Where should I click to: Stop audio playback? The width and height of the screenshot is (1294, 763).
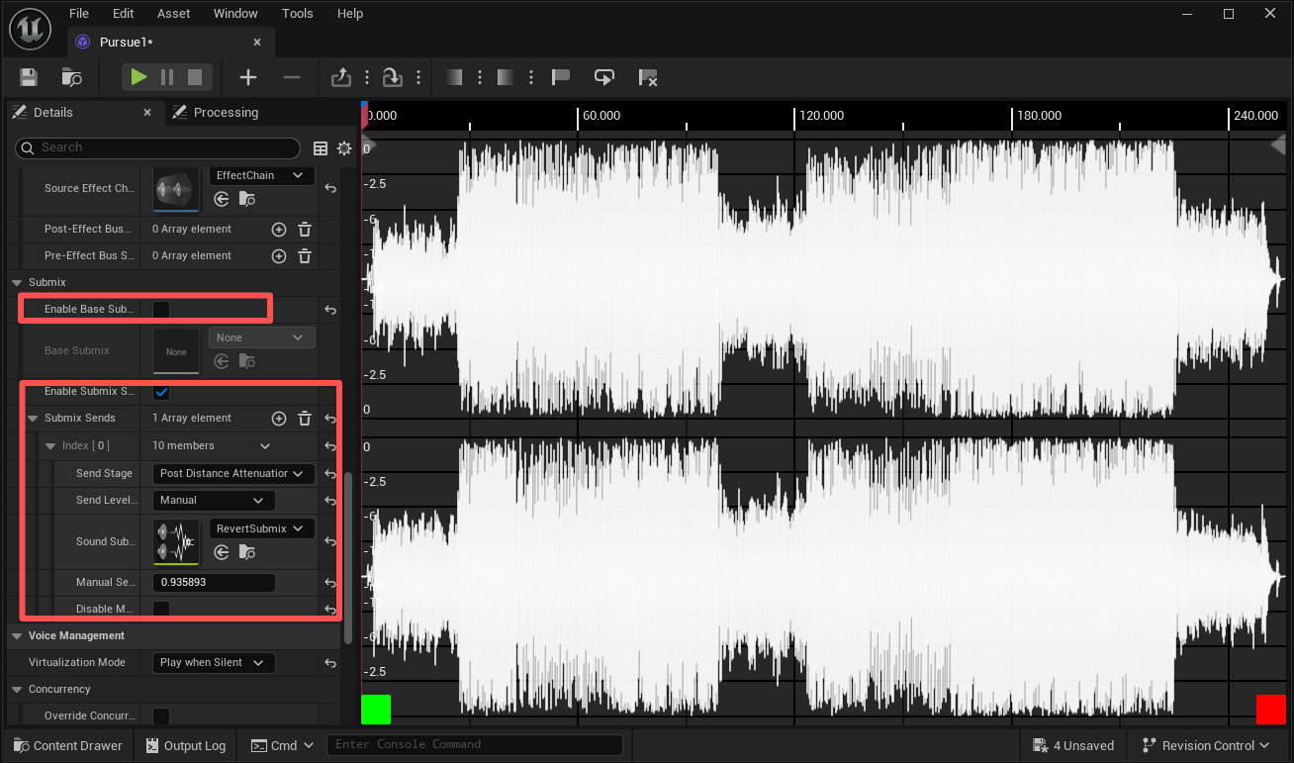click(x=193, y=76)
